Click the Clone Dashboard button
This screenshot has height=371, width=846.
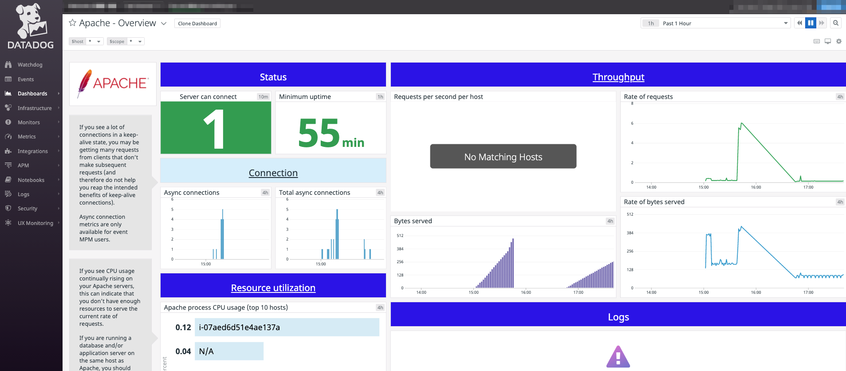[197, 24]
